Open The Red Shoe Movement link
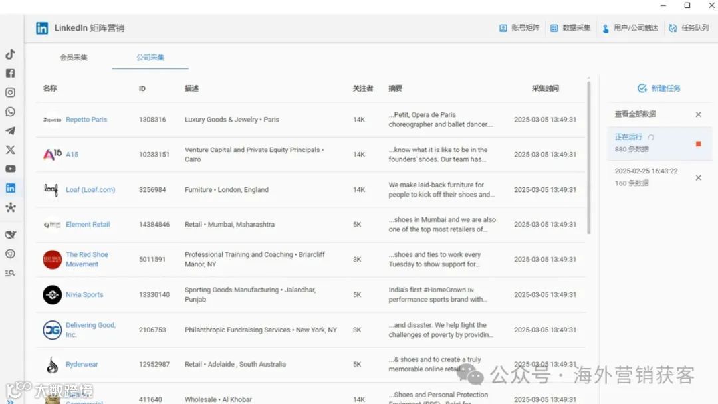Screen dimensions: 718x404 87,259
